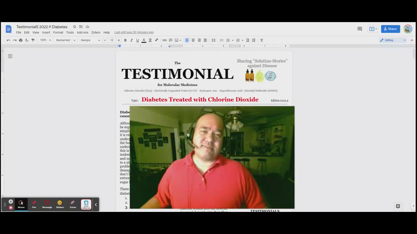417x234 pixels.
Task: Open the Stickers tool
Action: click(60, 204)
